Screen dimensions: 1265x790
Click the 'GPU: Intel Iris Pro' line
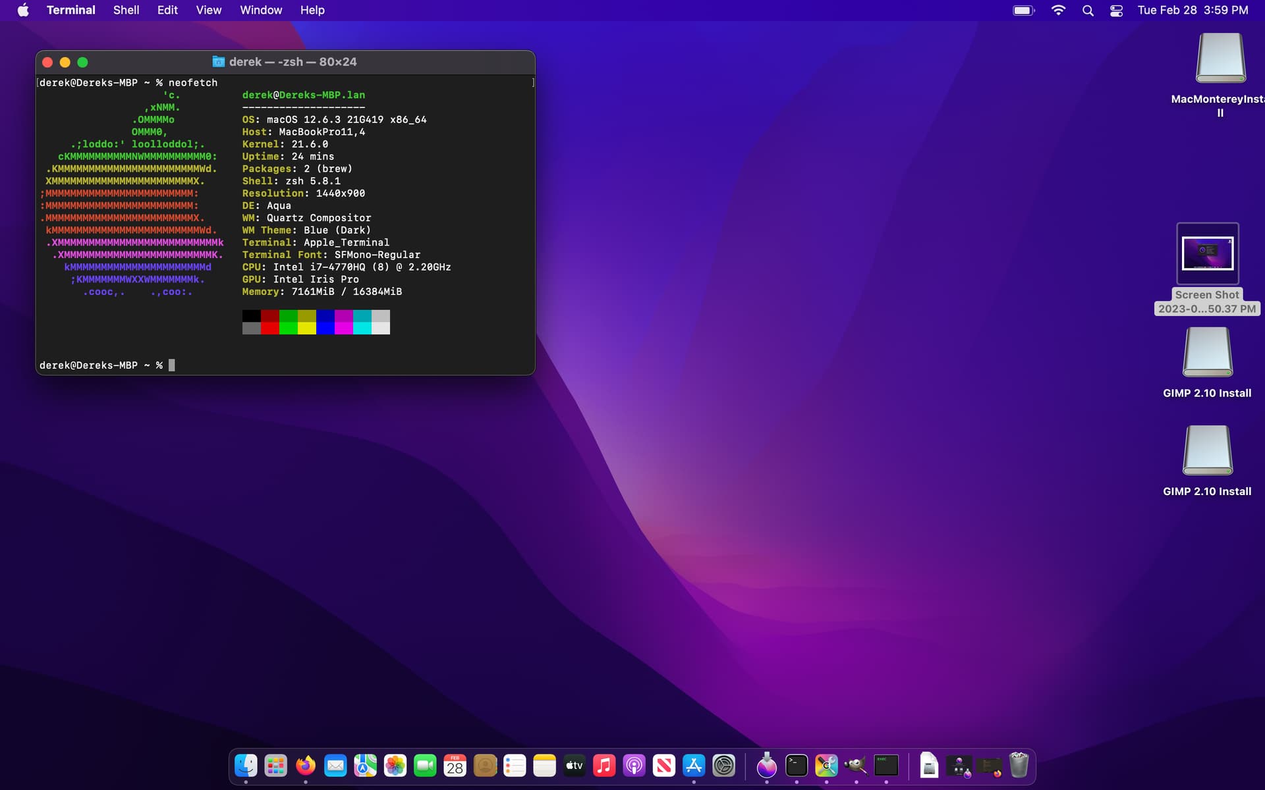300,279
